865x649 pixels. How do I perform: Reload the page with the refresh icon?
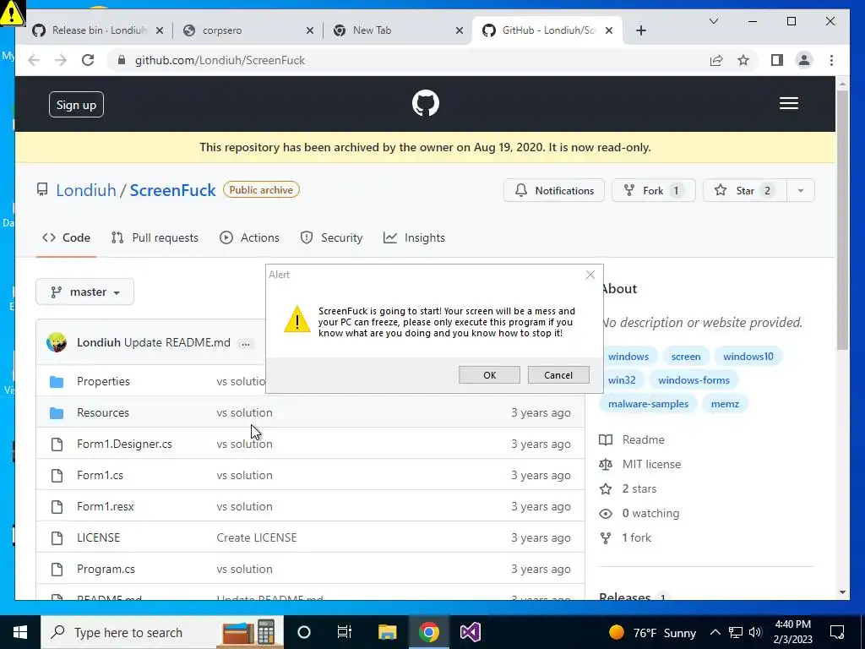[x=88, y=60]
